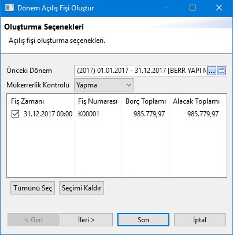Select the K00001 fiş number cell

click(x=88, y=114)
